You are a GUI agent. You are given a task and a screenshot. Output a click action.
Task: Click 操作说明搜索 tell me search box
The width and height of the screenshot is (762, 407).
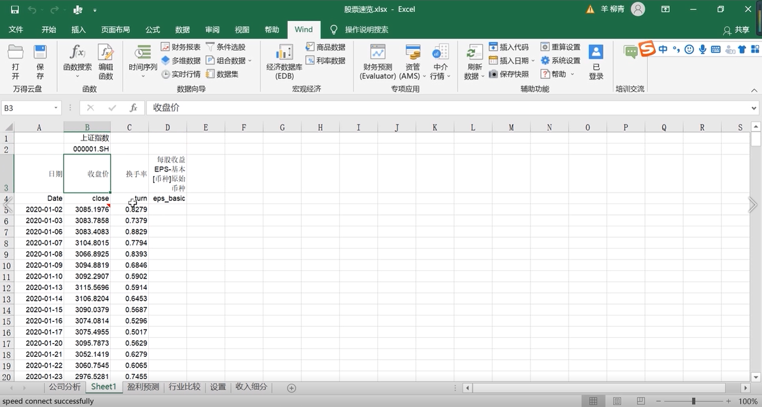[366, 30]
